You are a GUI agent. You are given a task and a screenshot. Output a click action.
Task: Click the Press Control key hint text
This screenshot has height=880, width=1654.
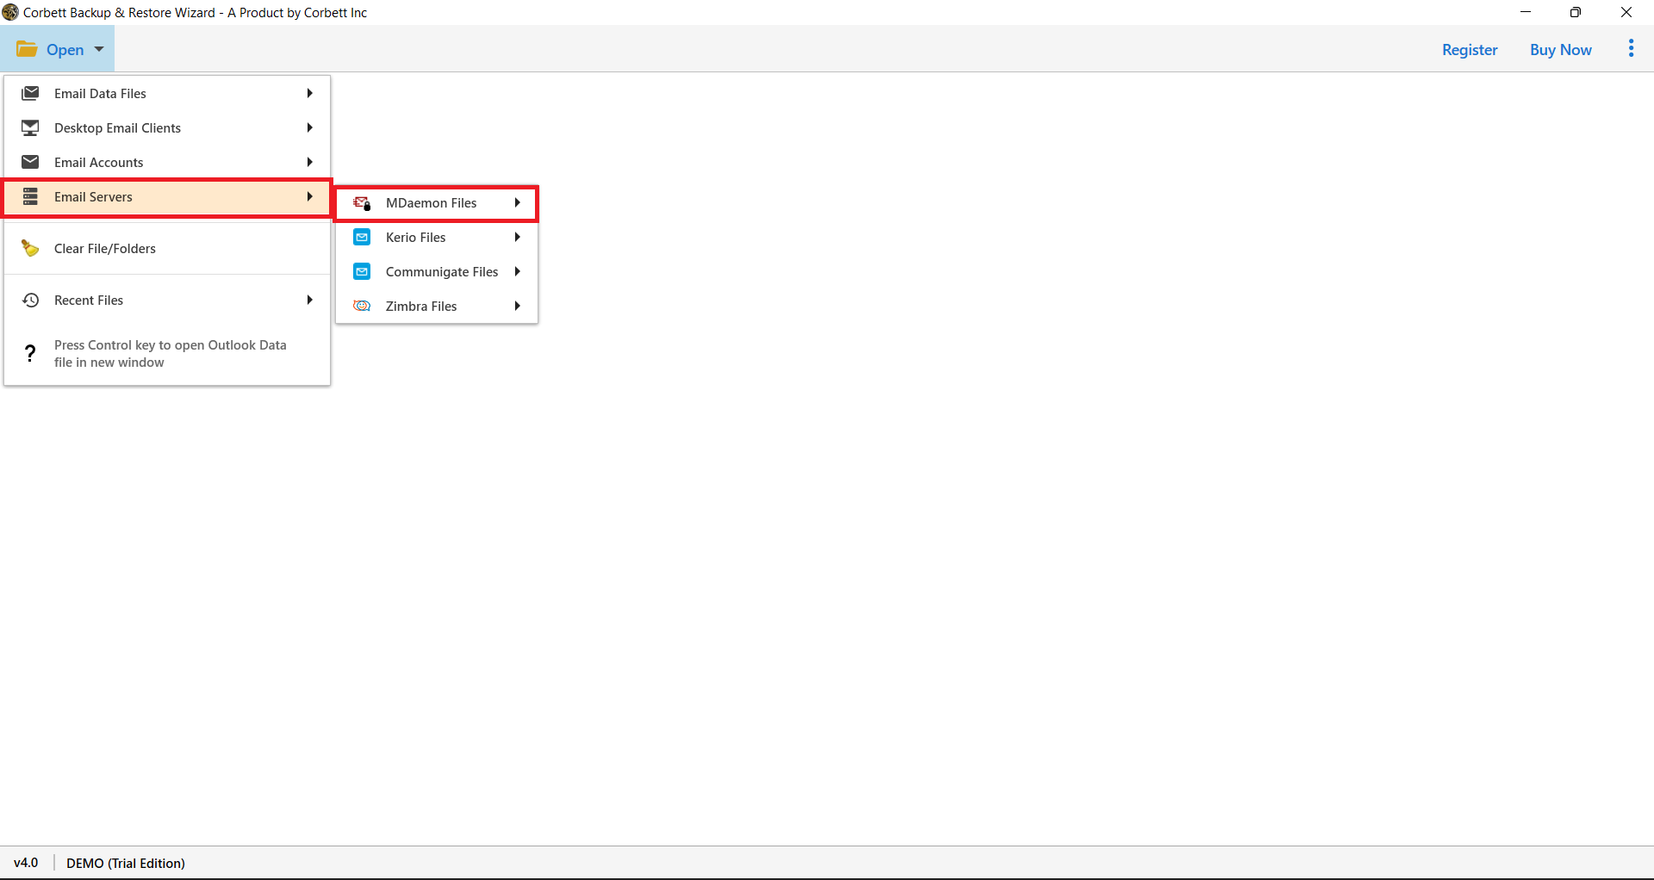click(x=171, y=353)
